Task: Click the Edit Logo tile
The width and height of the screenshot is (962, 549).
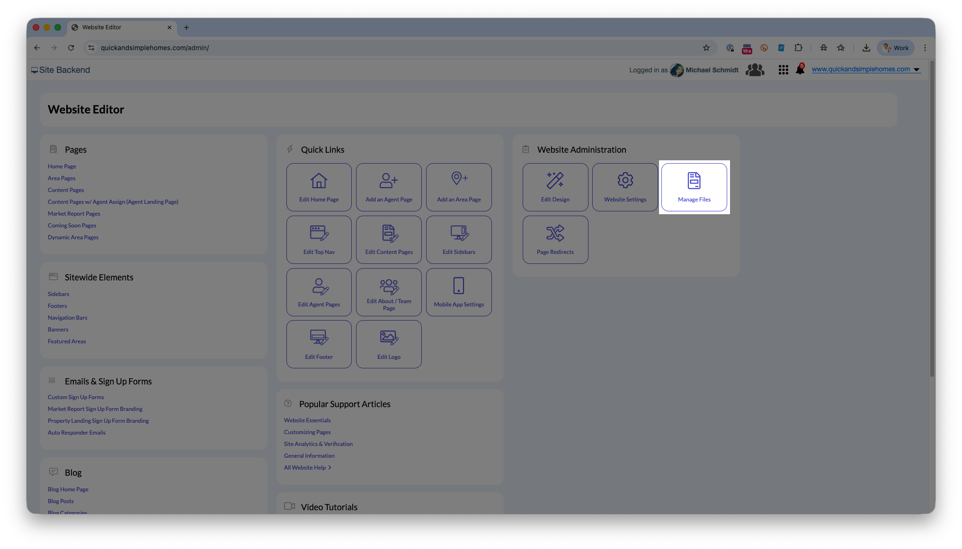Action: [389, 344]
